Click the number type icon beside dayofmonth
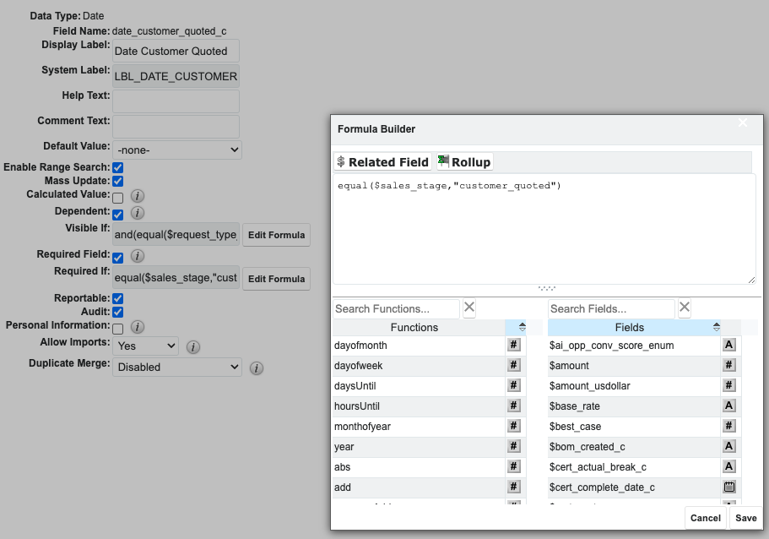The width and height of the screenshot is (769, 539). tap(513, 346)
